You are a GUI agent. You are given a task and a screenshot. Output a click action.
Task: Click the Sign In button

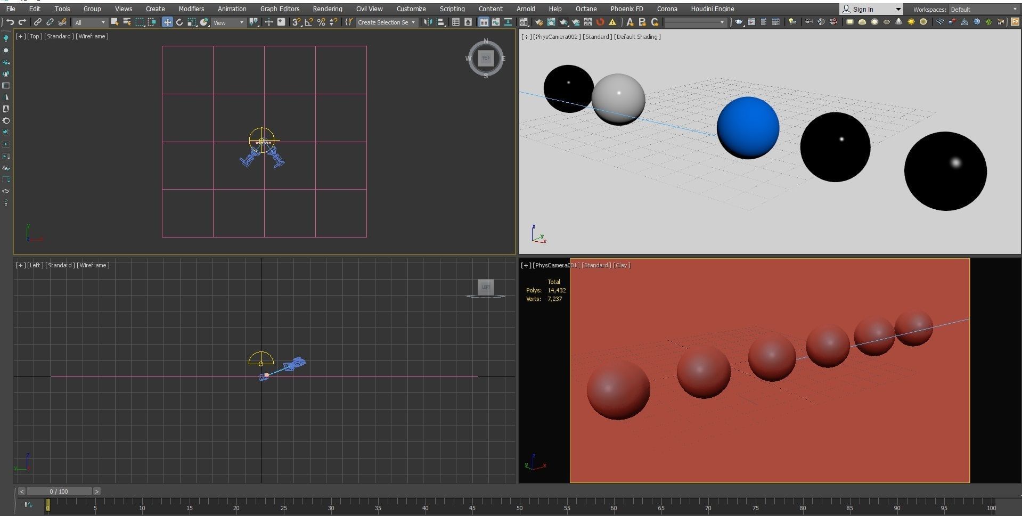(x=863, y=9)
